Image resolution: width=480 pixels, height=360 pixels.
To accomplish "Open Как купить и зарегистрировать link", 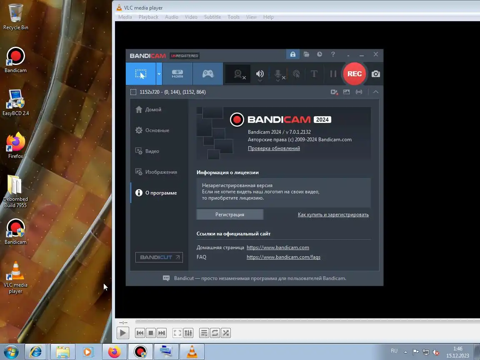I will (333, 215).
